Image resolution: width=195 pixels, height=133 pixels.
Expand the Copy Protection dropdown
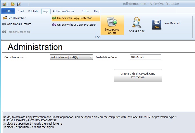tap(91, 57)
